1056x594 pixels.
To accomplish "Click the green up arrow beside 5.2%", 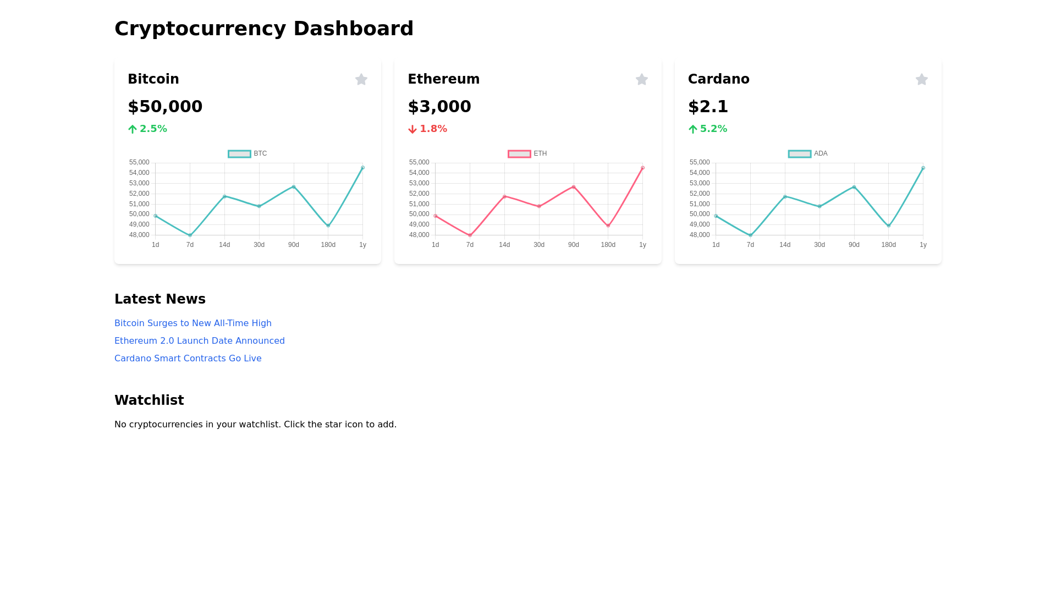I will click(693, 129).
